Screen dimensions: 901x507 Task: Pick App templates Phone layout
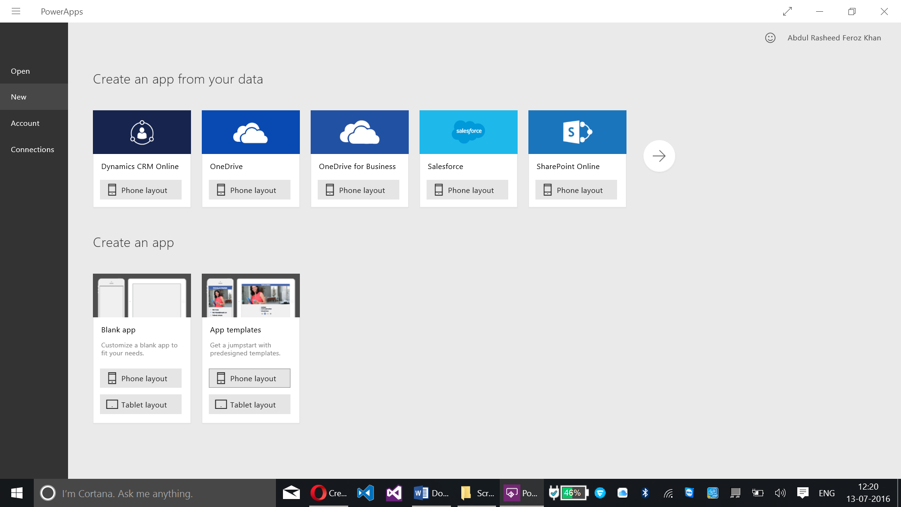tap(250, 378)
